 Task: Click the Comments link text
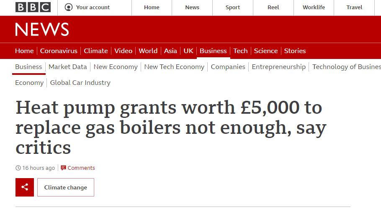coord(81,168)
